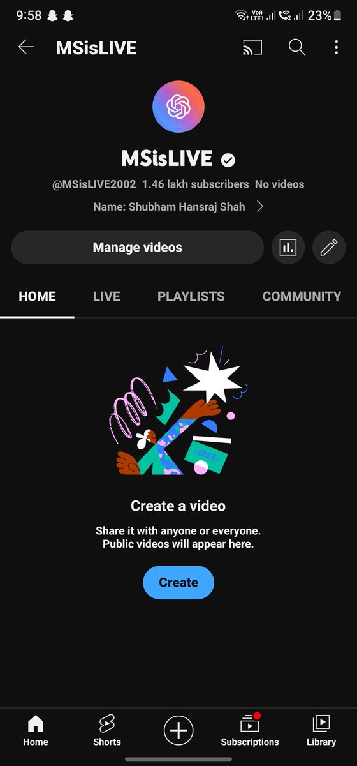Screen dimensions: 357x766
Task: Edit channel with the pencil icon
Action: tap(329, 248)
